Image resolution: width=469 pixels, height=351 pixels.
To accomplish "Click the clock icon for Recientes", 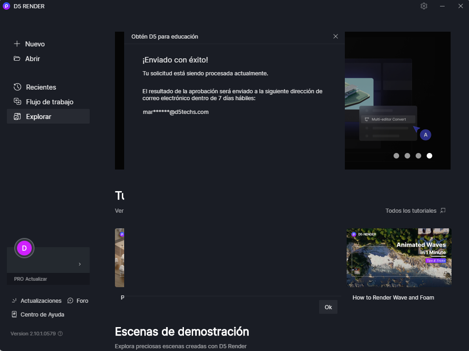I will click(17, 87).
